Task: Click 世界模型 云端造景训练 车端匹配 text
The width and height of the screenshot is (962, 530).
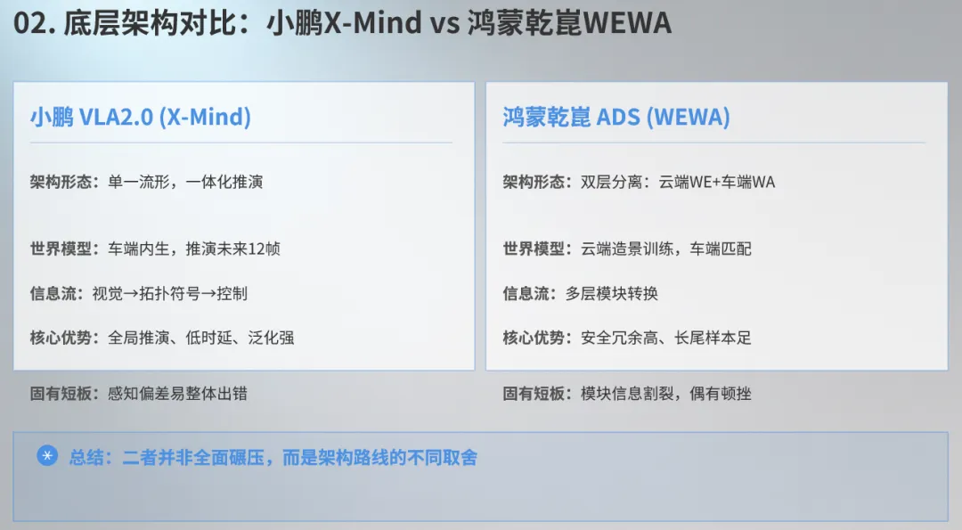Action: tap(627, 249)
